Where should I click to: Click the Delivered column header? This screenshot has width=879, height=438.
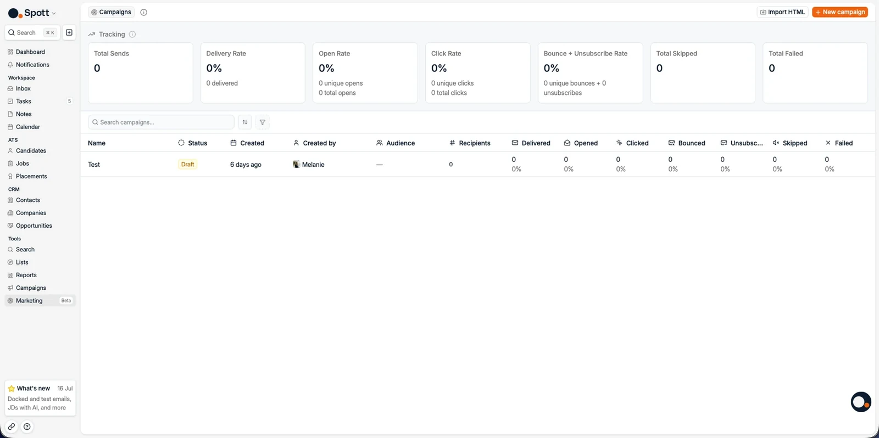tap(531, 143)
